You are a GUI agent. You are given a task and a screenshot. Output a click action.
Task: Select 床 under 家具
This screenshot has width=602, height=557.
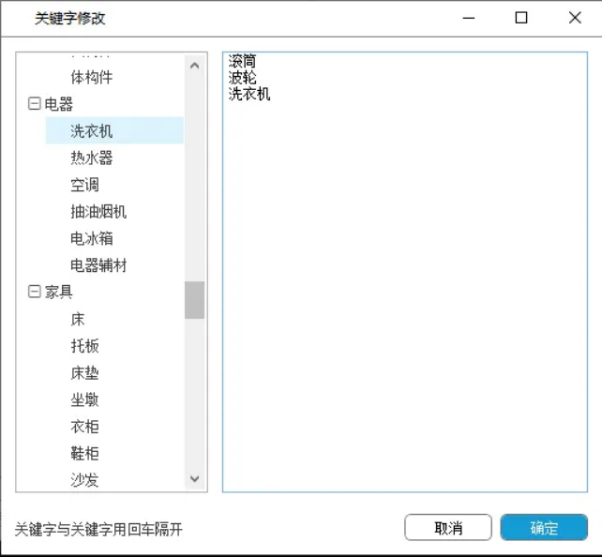tap(78, 319)
